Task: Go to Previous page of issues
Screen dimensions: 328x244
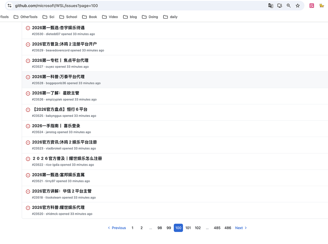Action: [117, 228]
